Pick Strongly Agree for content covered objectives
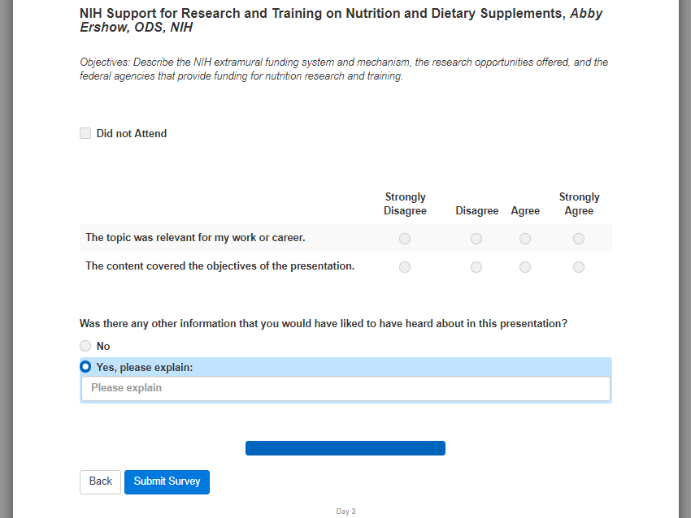The width and height of the screenshot is (691, 518). tap(579, 267)
